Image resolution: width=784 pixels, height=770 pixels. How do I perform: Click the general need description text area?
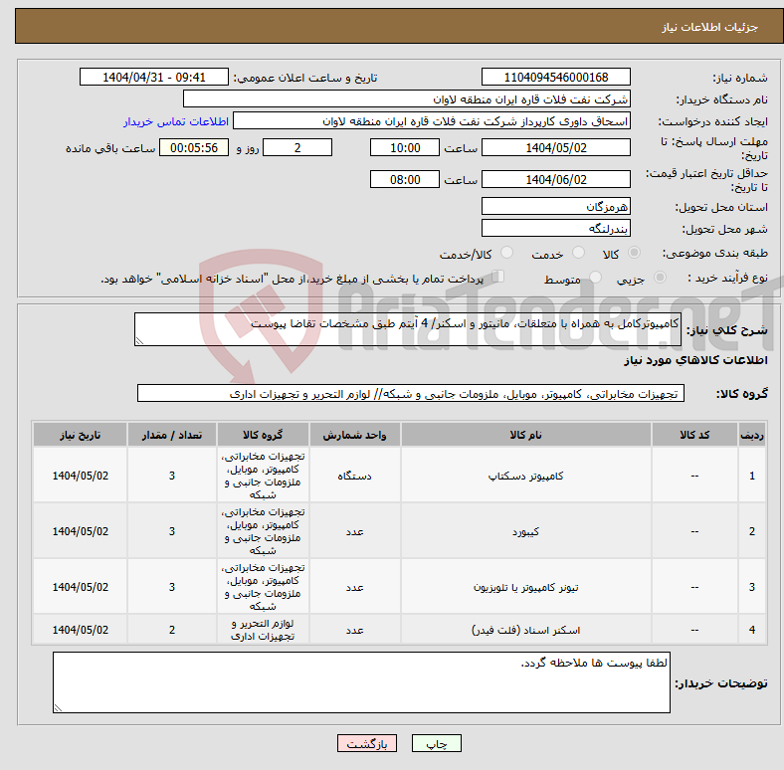click(408, 329)
